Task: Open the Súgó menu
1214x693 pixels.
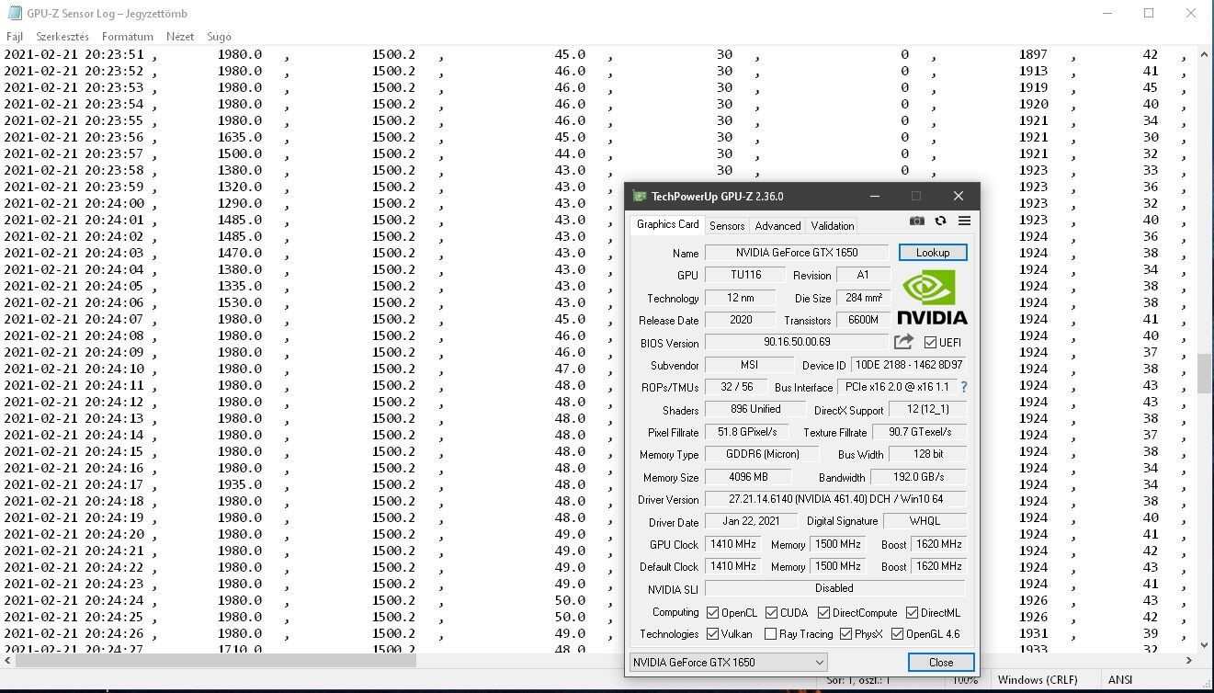Action: tap(219, 37)
